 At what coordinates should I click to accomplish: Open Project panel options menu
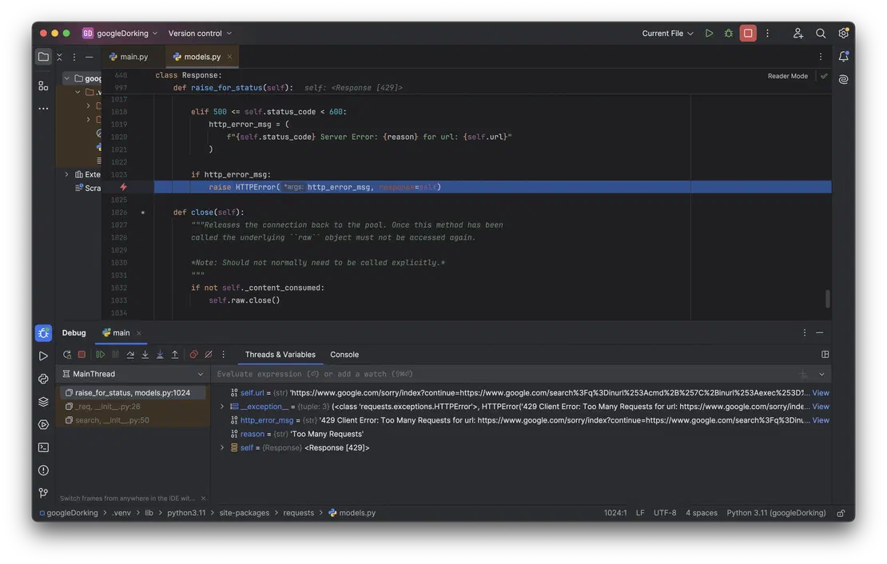coord(74,57)
